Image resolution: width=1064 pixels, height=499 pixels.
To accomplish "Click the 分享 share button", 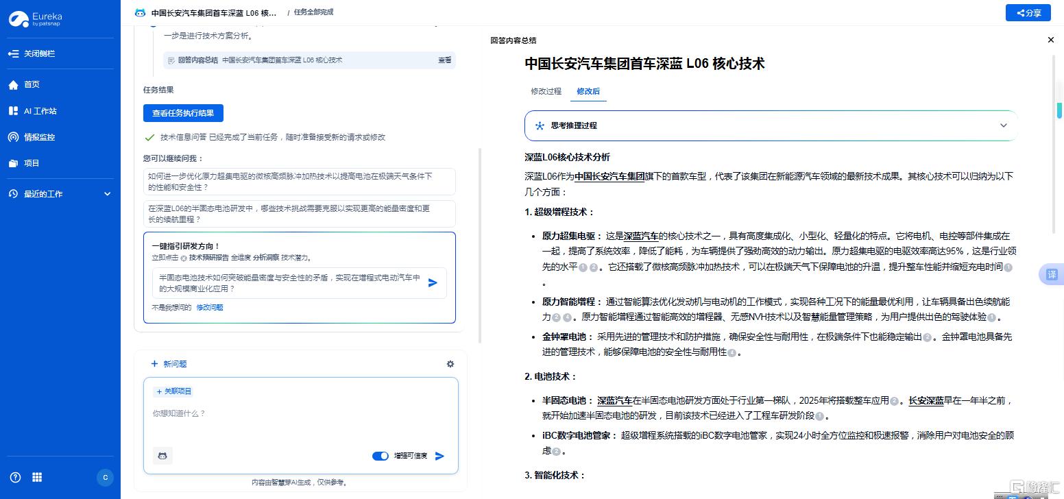I will click(1028, 13).
